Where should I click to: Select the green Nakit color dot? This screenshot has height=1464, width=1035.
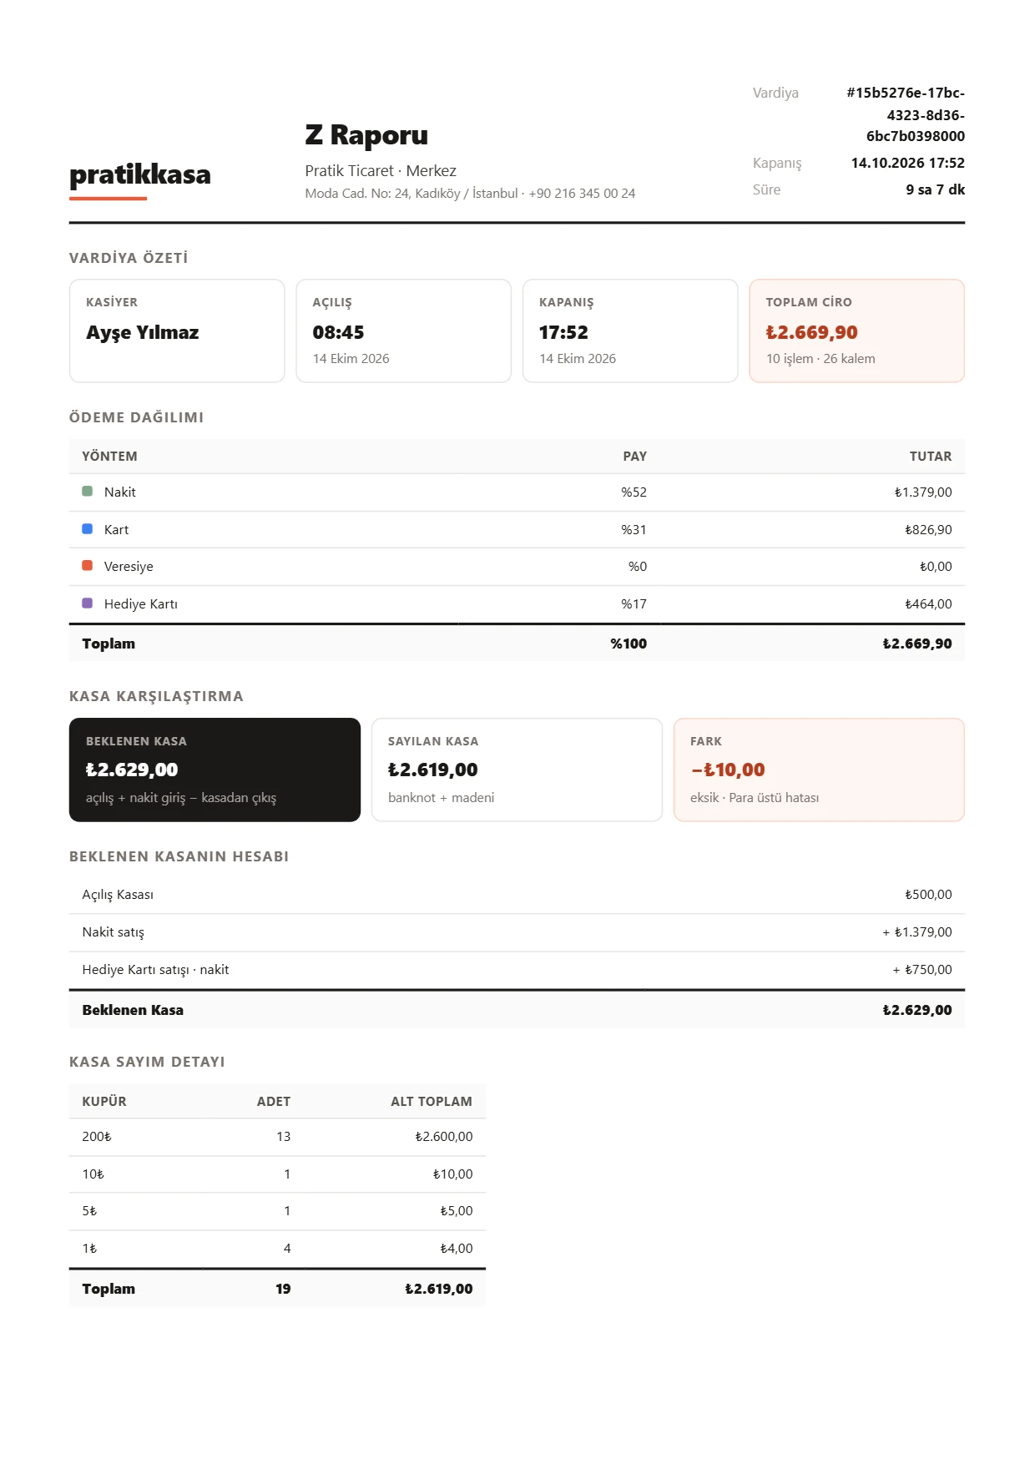(87, 492)
